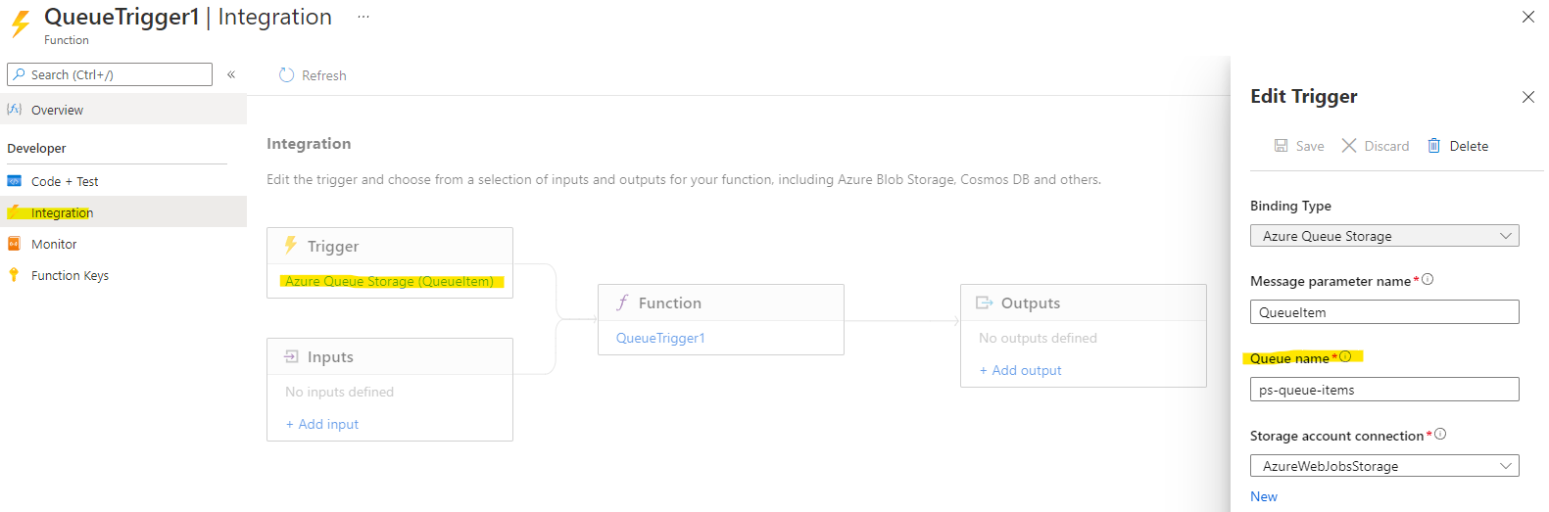
Task: Click the Outputs arrow icon
Action: [985, 303]
